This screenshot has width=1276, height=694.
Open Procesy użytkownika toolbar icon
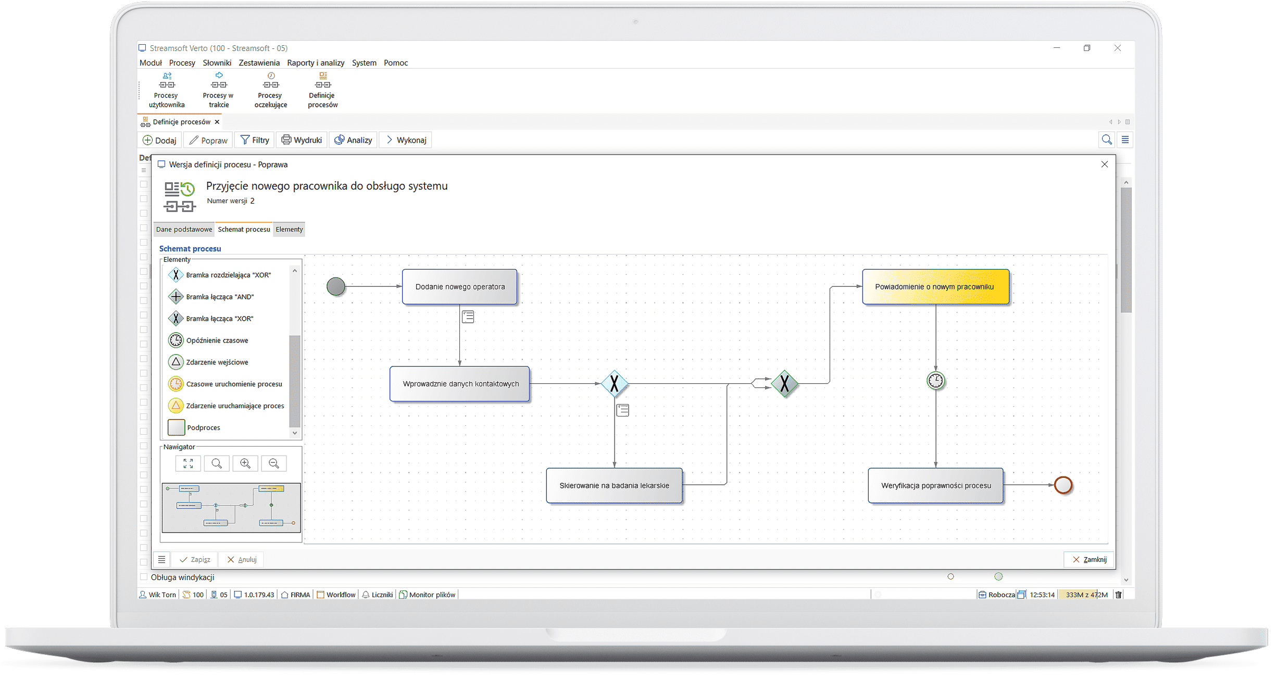point(167,90)
